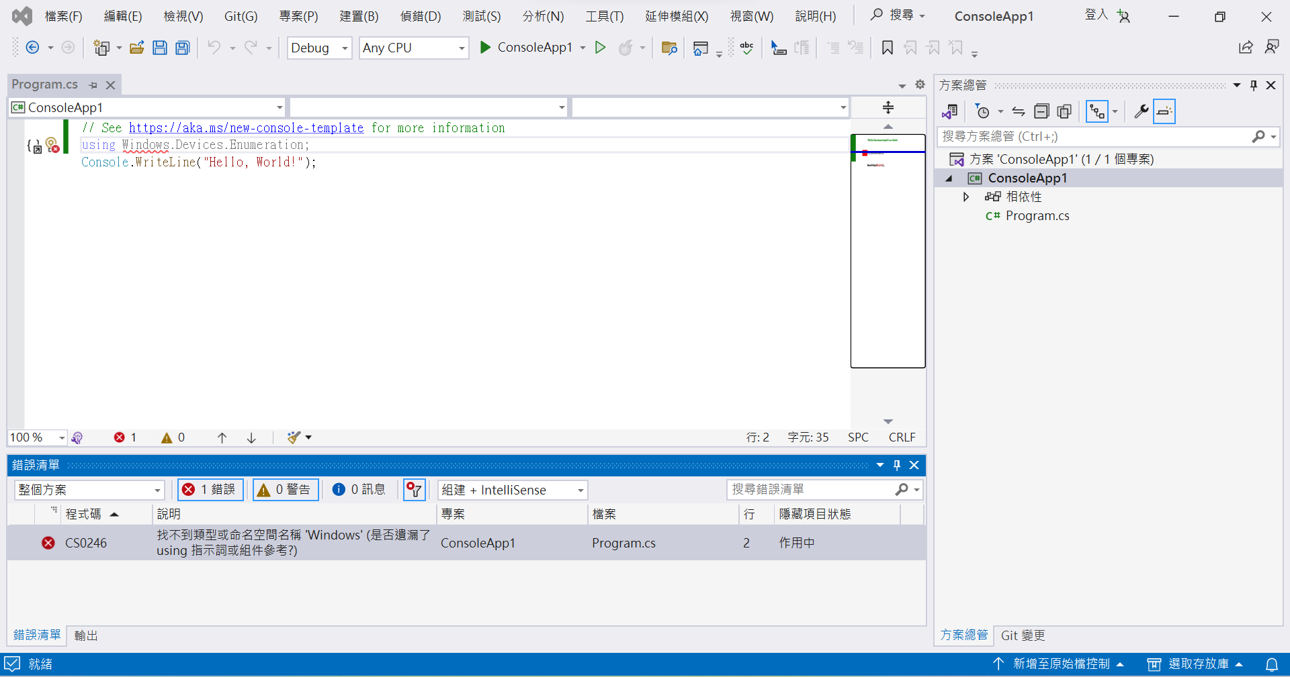Expand the 相依性 dependencies node
This screenshot has height=677, width=1290.
966,197
